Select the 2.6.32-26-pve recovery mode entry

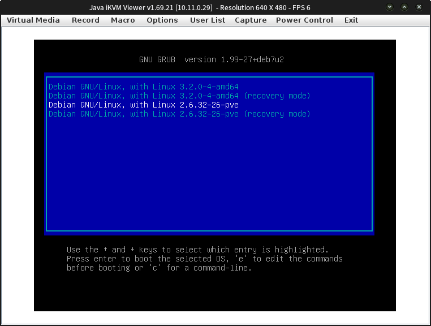coord(179,114)
